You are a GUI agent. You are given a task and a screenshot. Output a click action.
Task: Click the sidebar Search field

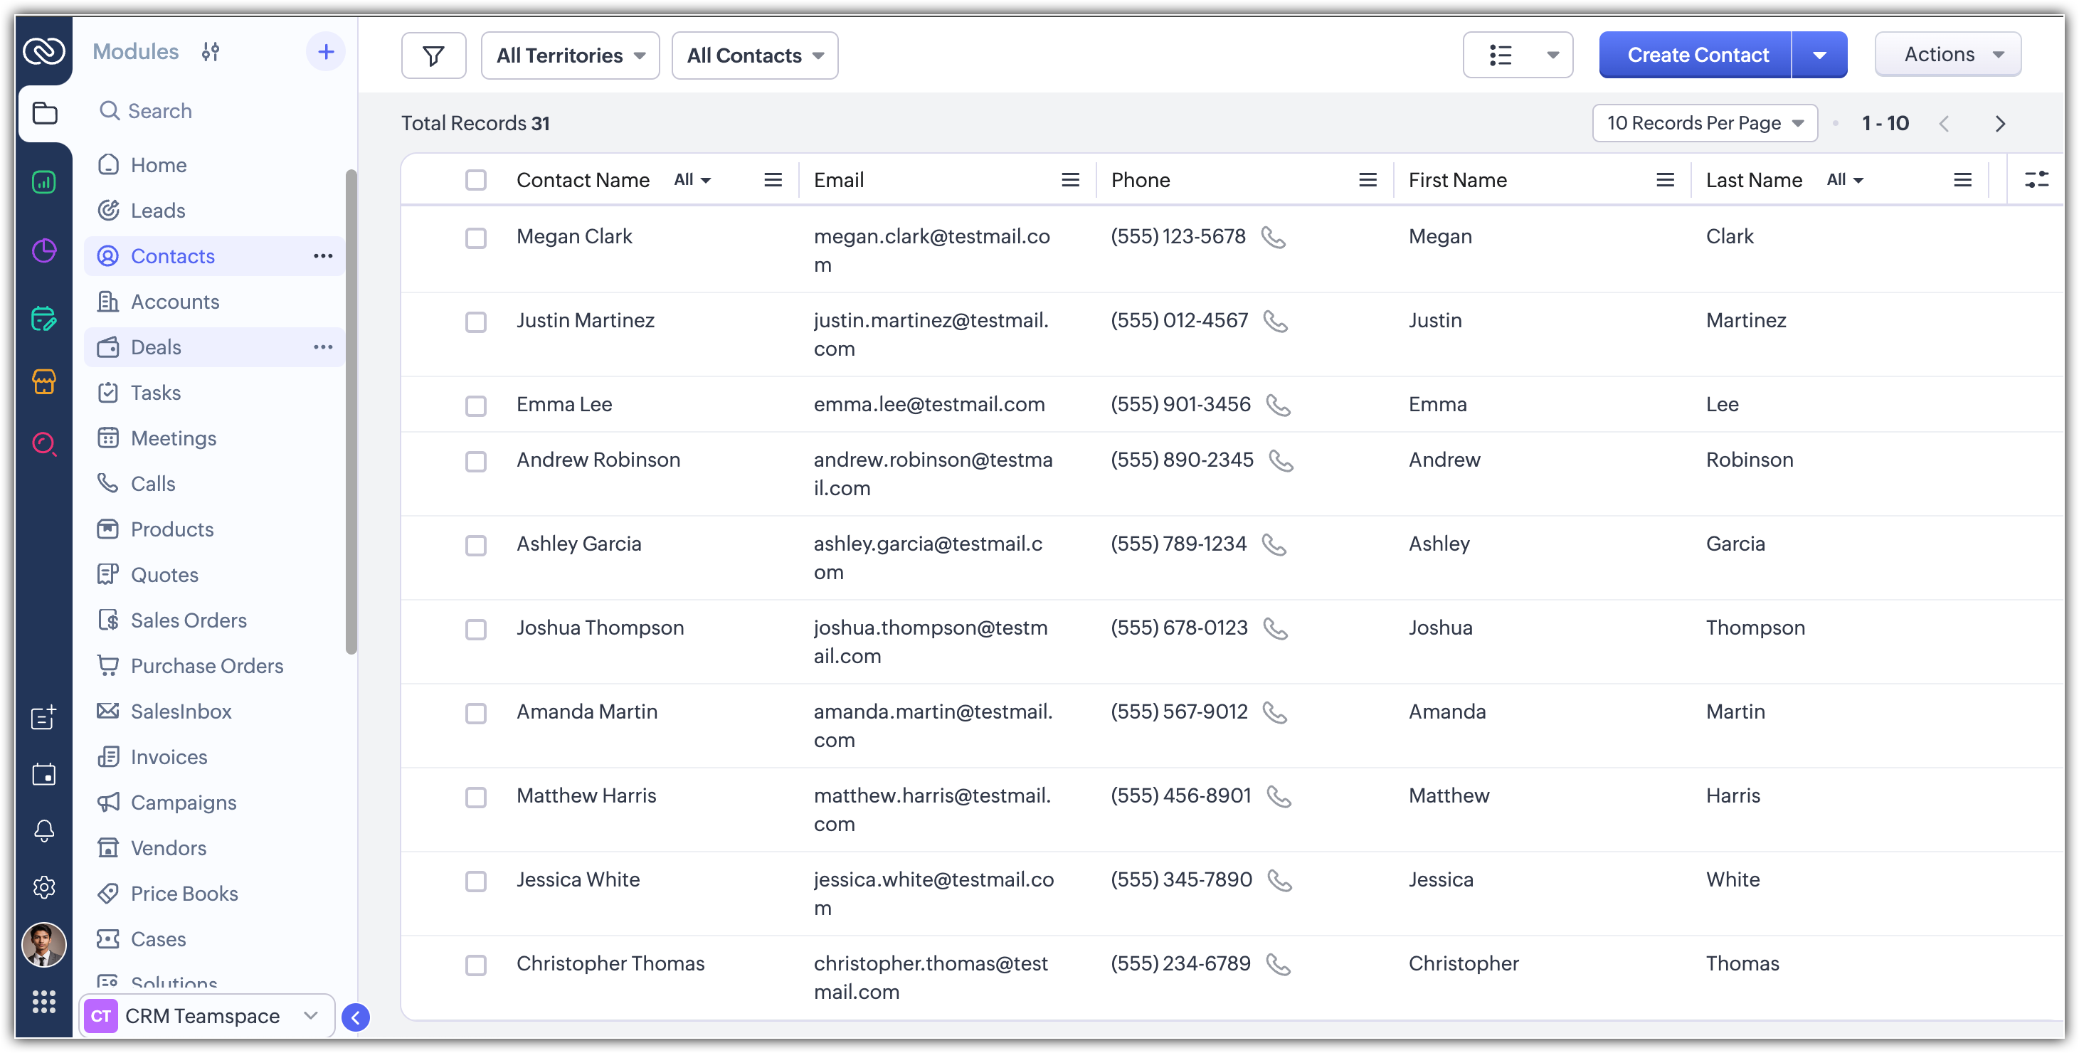point(160,112)
